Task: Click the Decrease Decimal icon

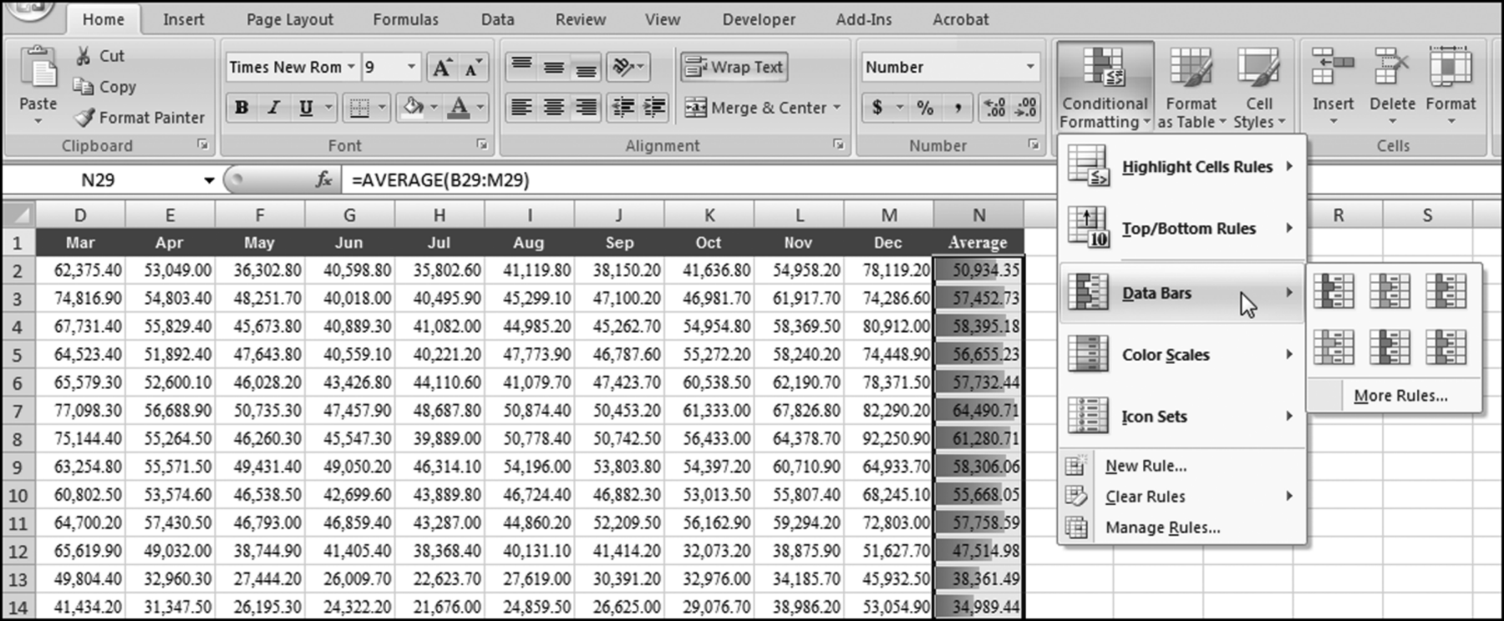Action: [x=1026, y=108]
